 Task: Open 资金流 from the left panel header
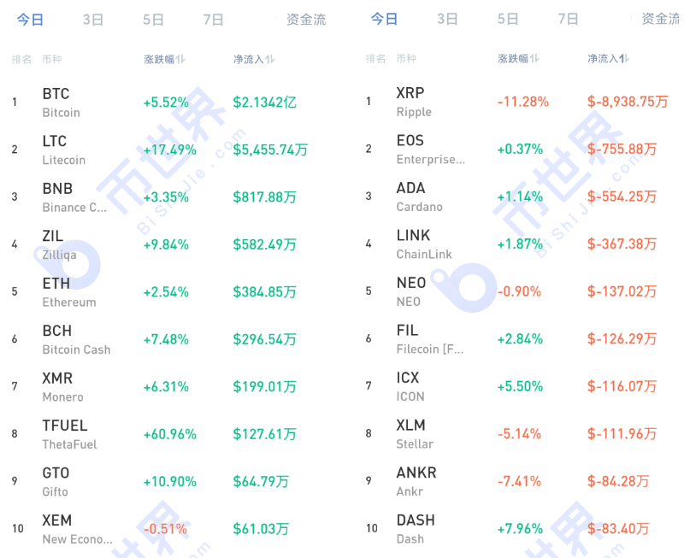[305, 19]
